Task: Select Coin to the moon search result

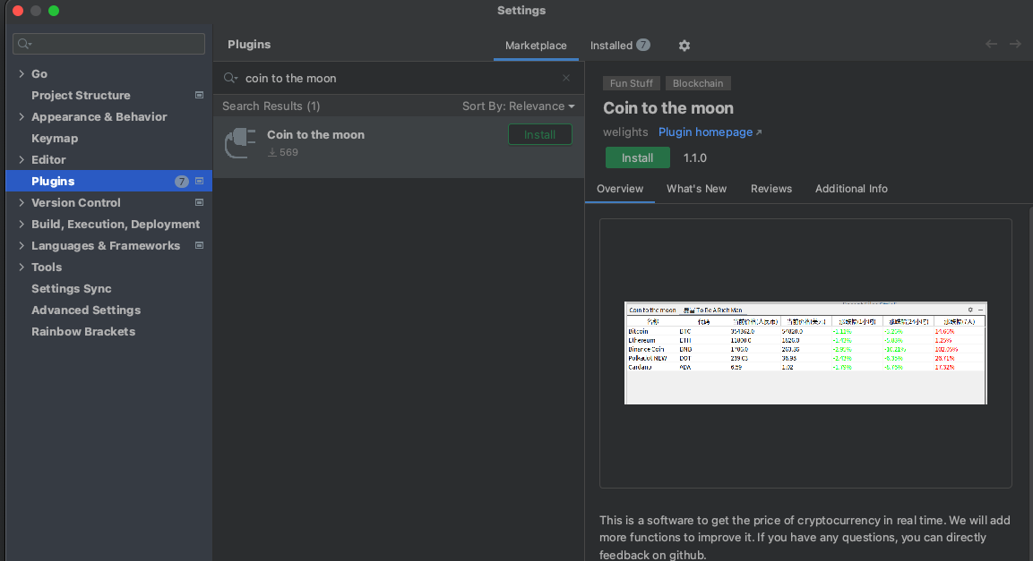Action: pyautogui.click(x=399, y=147)
